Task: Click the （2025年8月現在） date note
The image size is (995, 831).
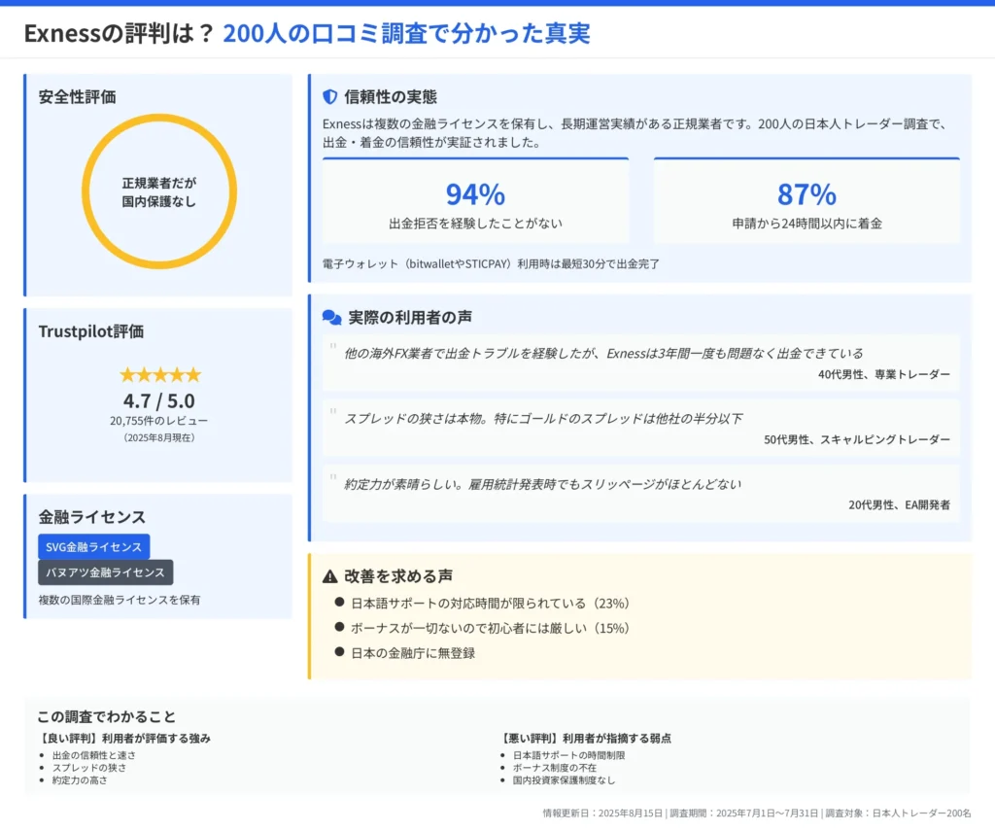Action: [158, 437]
